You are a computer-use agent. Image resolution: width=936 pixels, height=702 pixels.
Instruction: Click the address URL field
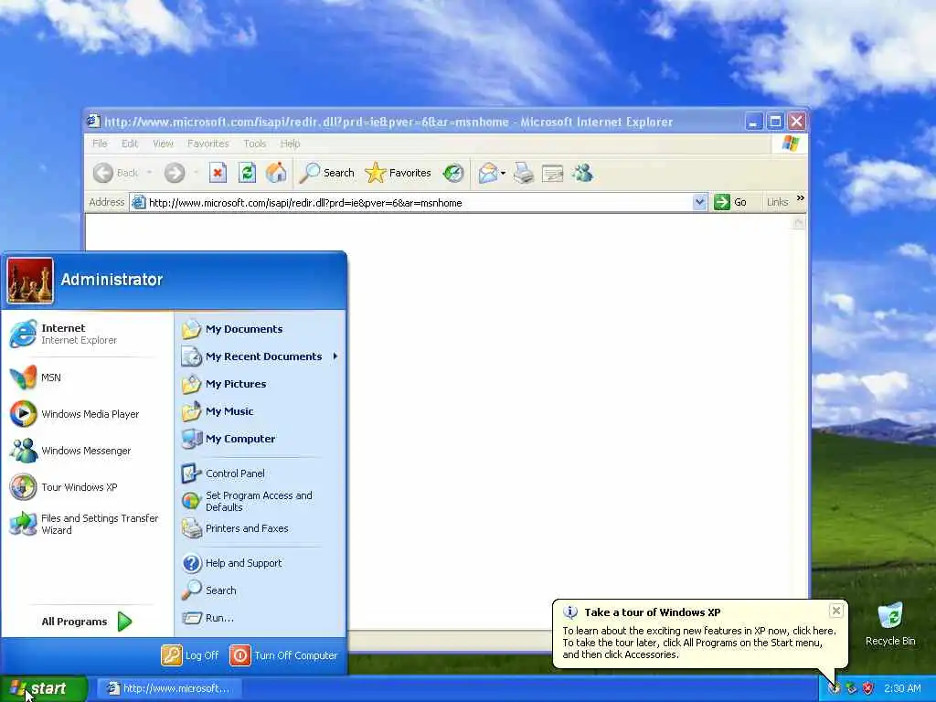[412, 203]
